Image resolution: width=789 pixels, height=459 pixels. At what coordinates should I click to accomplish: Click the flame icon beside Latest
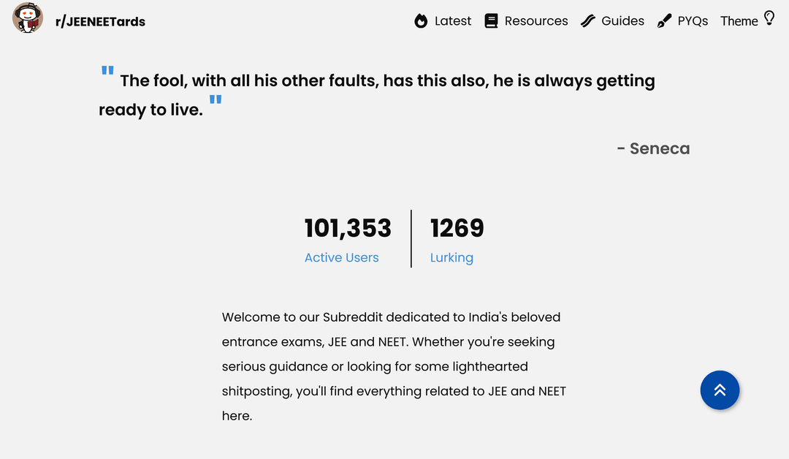421,21
